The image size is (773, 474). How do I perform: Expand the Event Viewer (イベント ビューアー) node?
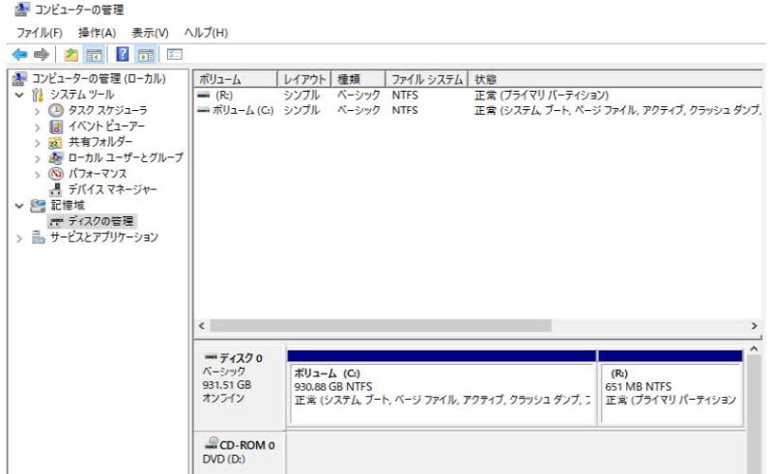pyautogui.click(x=38, y=126)
